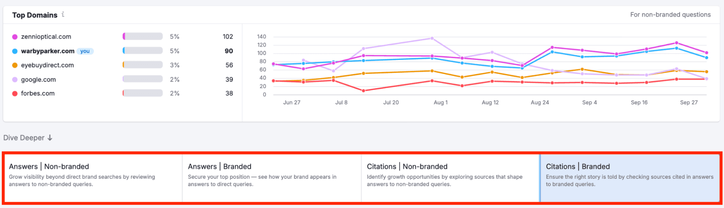Open the eyebuydirect.com domain row
The height and width of the screenshot is (208, 724).
(47, 65)
